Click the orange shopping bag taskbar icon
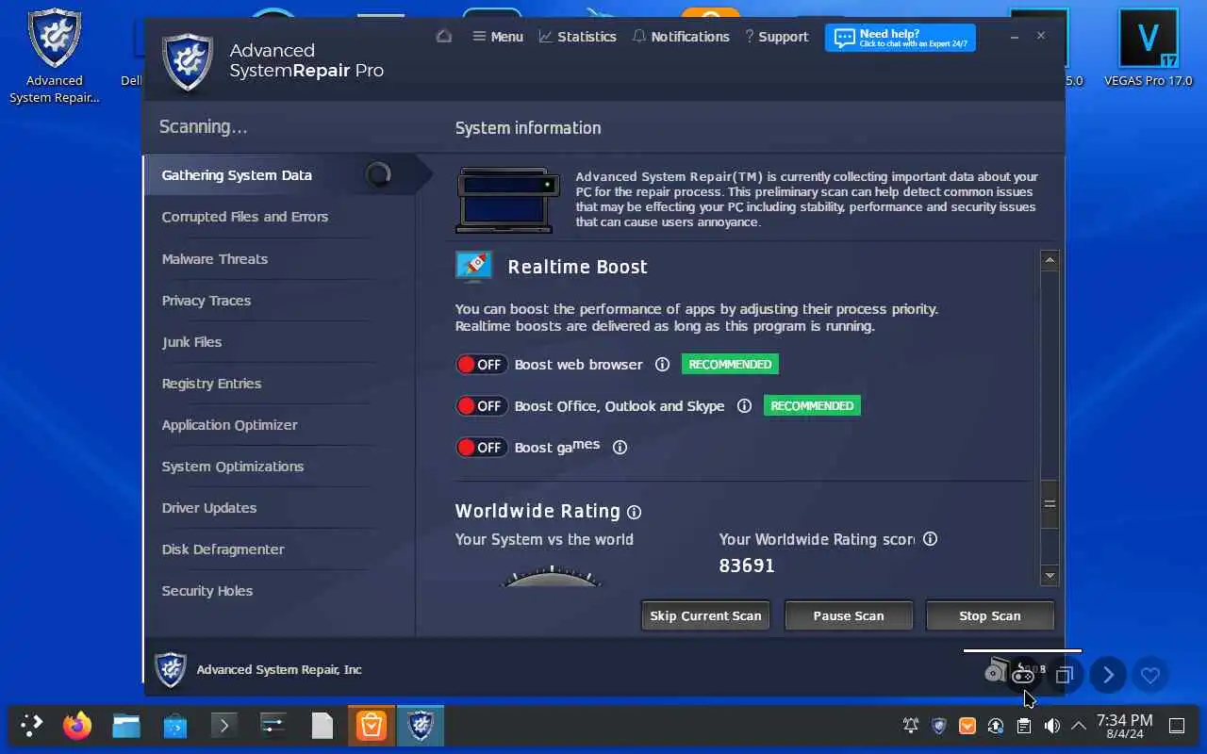The width and height of the screenshot is (1207, 754). [372, 726]
